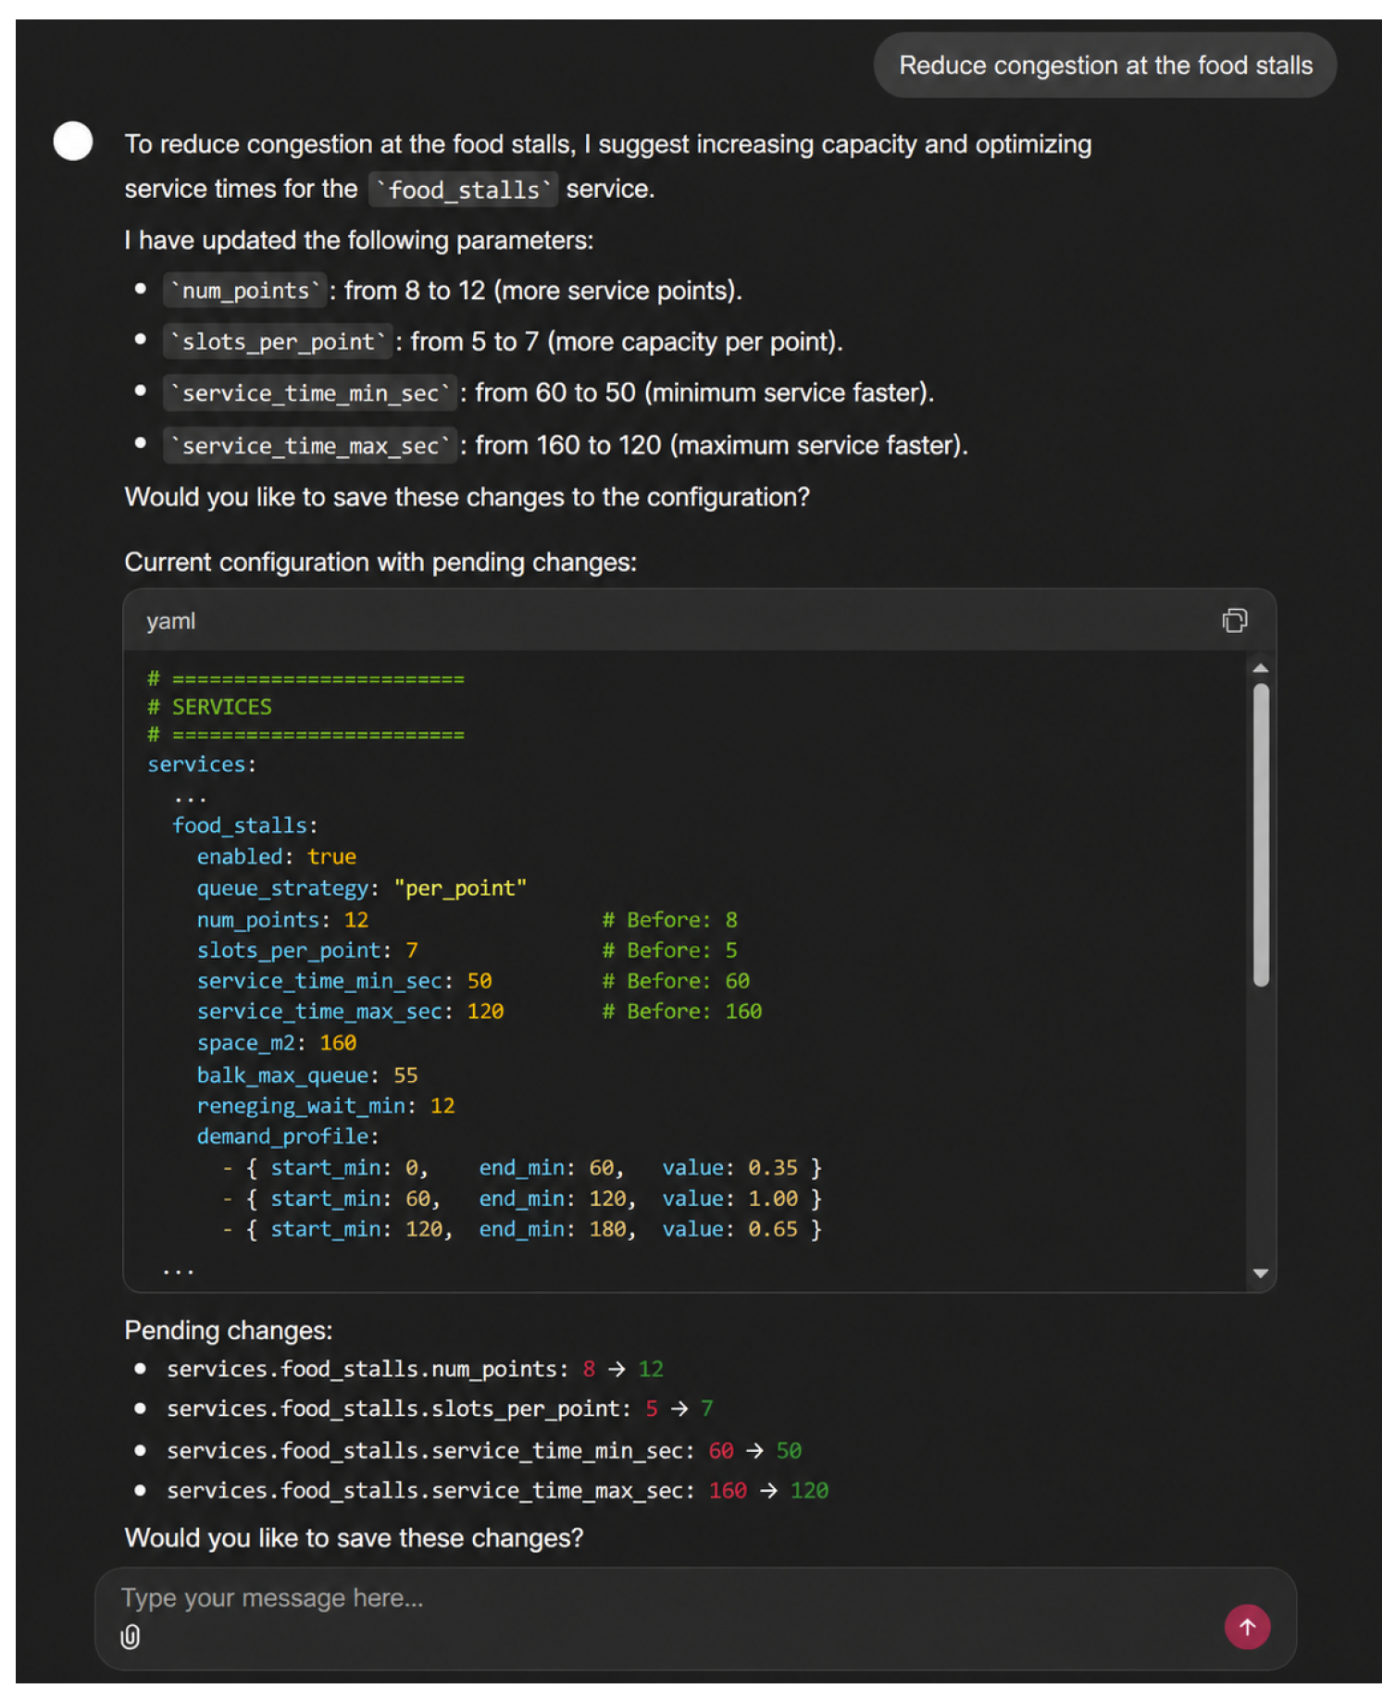The height and width of the screenshot is (1701, 1395).
Task: Click pending change num_points 8 to 12
Action: [415, 1369]
